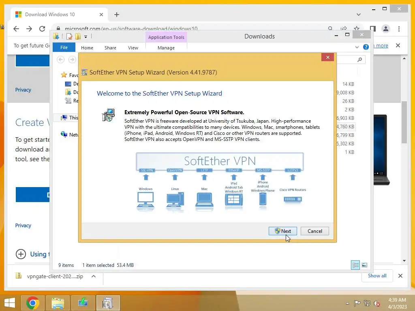Screen dimensions: 415x311
Task: Select Recent places icon under Favorites
Action: tap(68, 101)
